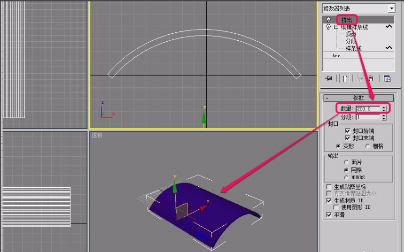
Task: Choose the 面片 output option
Action: tap(346, 162)
